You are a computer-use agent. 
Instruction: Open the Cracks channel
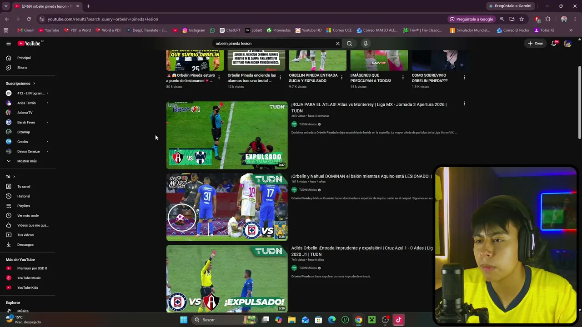28,142
